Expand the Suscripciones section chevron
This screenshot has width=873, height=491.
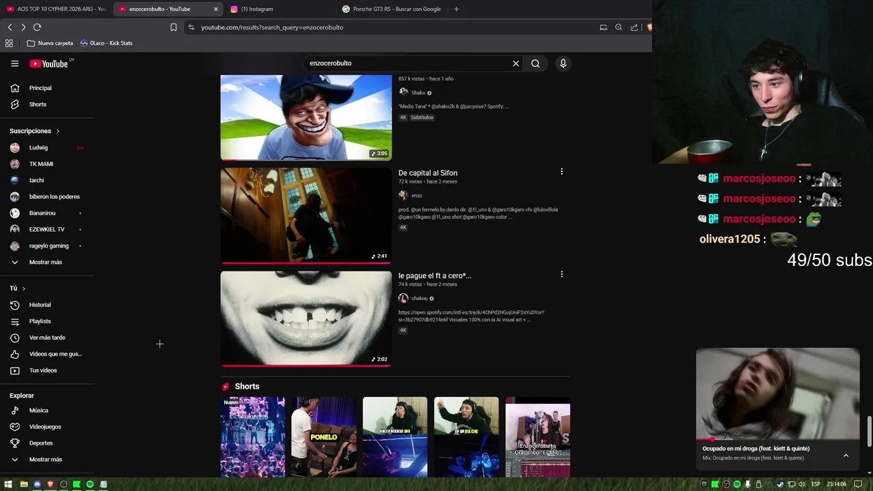click(x=58, y=131)
